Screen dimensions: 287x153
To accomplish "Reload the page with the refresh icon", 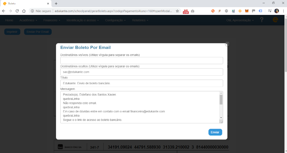I will pos(17,11).
